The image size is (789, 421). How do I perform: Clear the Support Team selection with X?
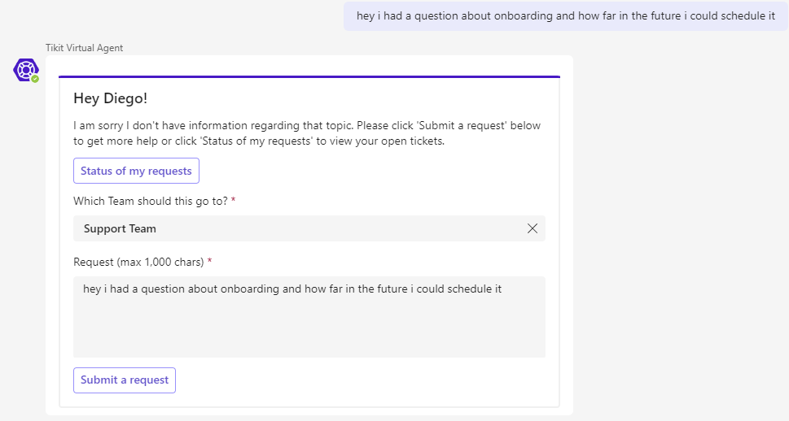[533, 228]
